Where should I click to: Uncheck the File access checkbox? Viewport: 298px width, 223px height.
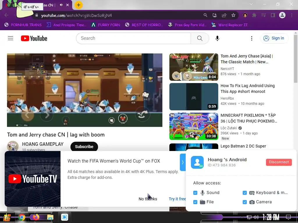(x=195, y=202)
